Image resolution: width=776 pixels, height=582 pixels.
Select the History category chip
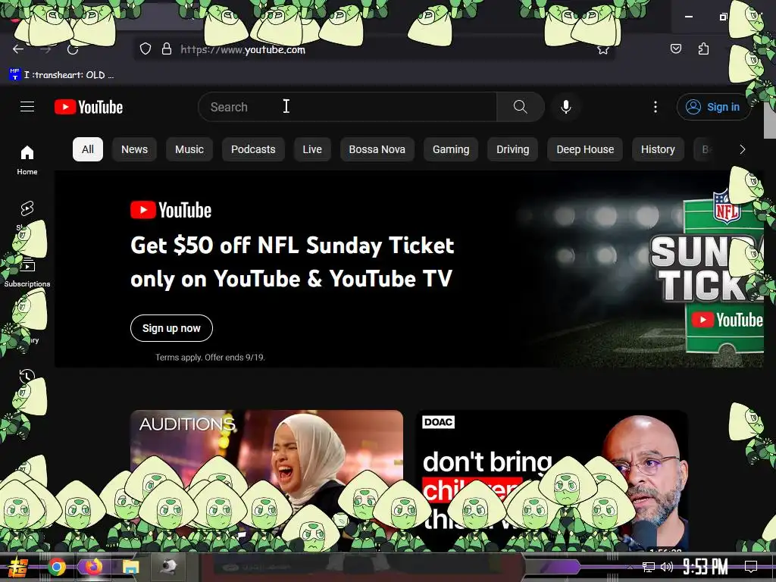point(658,149)
